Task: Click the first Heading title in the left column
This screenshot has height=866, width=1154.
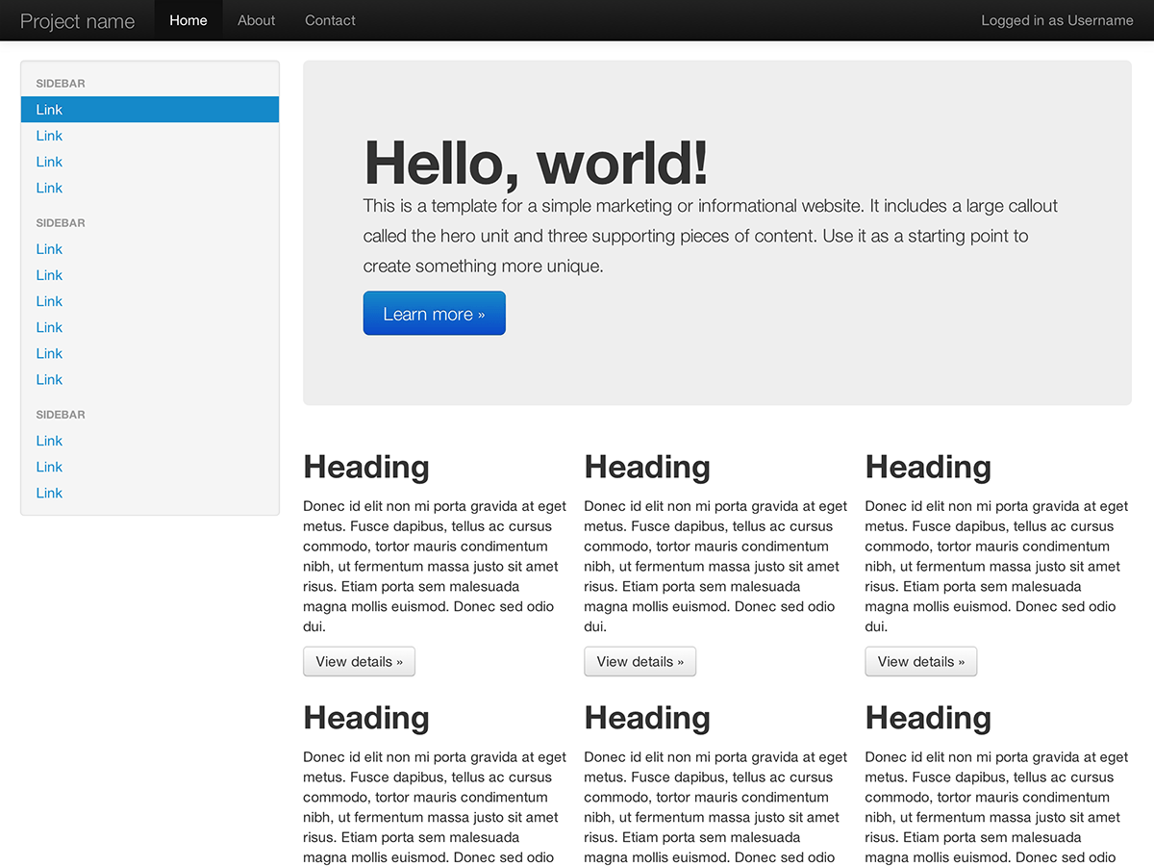Action: 365,467
